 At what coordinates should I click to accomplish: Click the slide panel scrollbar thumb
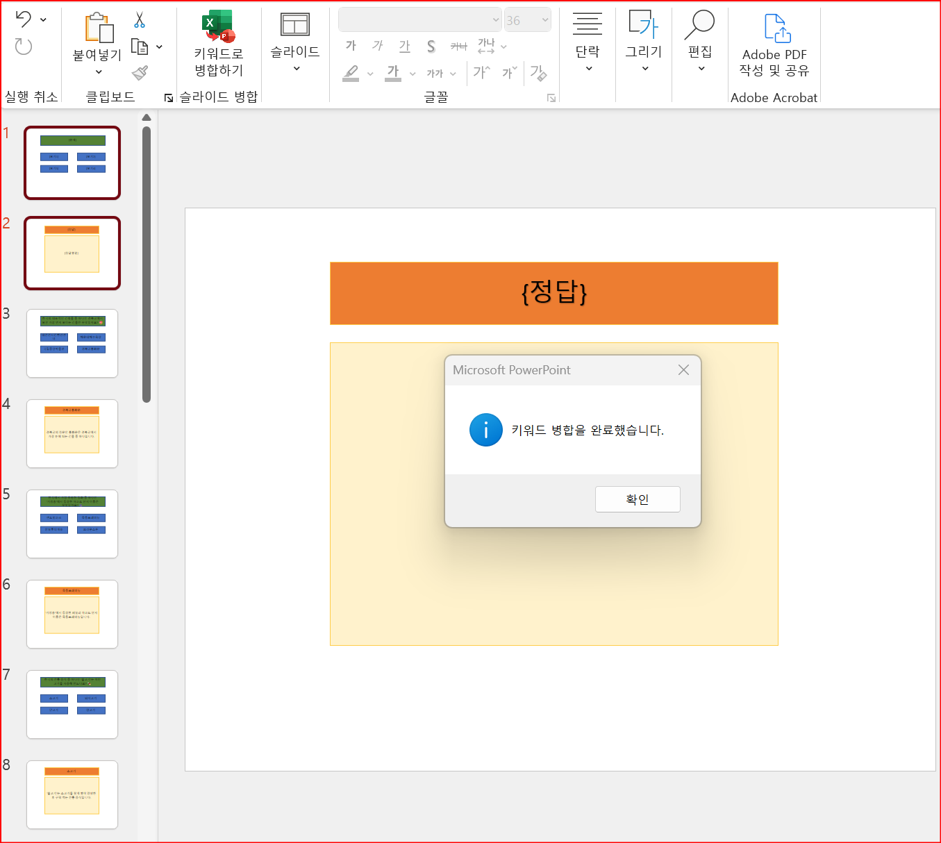tap(147, 264)
